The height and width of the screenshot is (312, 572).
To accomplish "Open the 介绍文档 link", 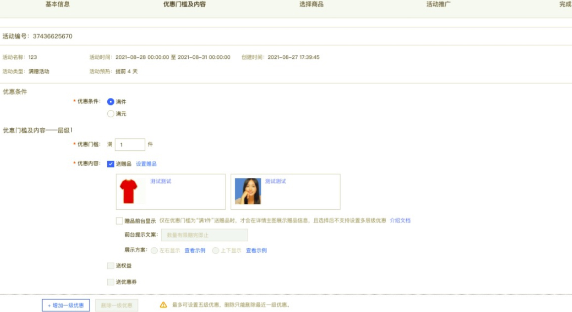I will click(400, 221).
